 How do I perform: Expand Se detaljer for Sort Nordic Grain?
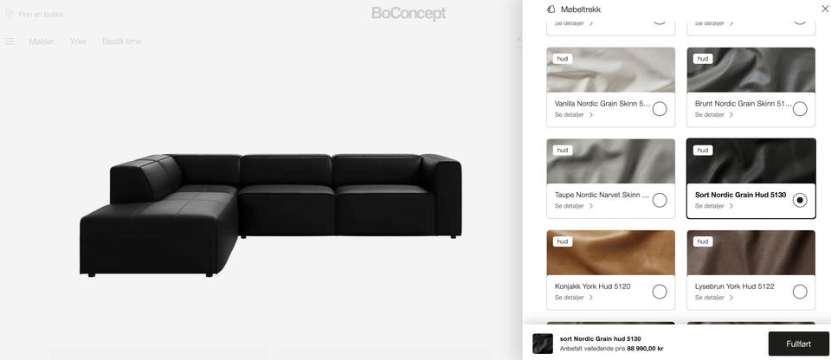[714, 206]
